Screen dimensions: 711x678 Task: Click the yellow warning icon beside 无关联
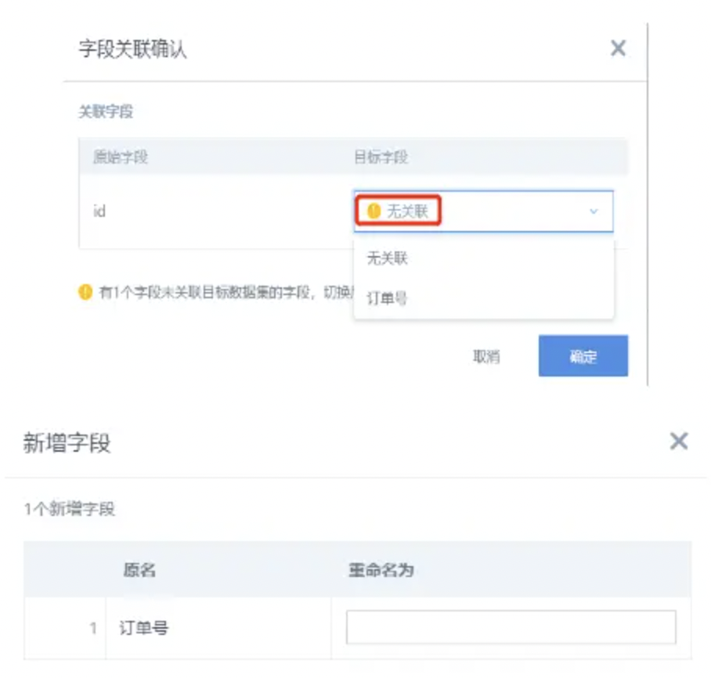point(374,211)
